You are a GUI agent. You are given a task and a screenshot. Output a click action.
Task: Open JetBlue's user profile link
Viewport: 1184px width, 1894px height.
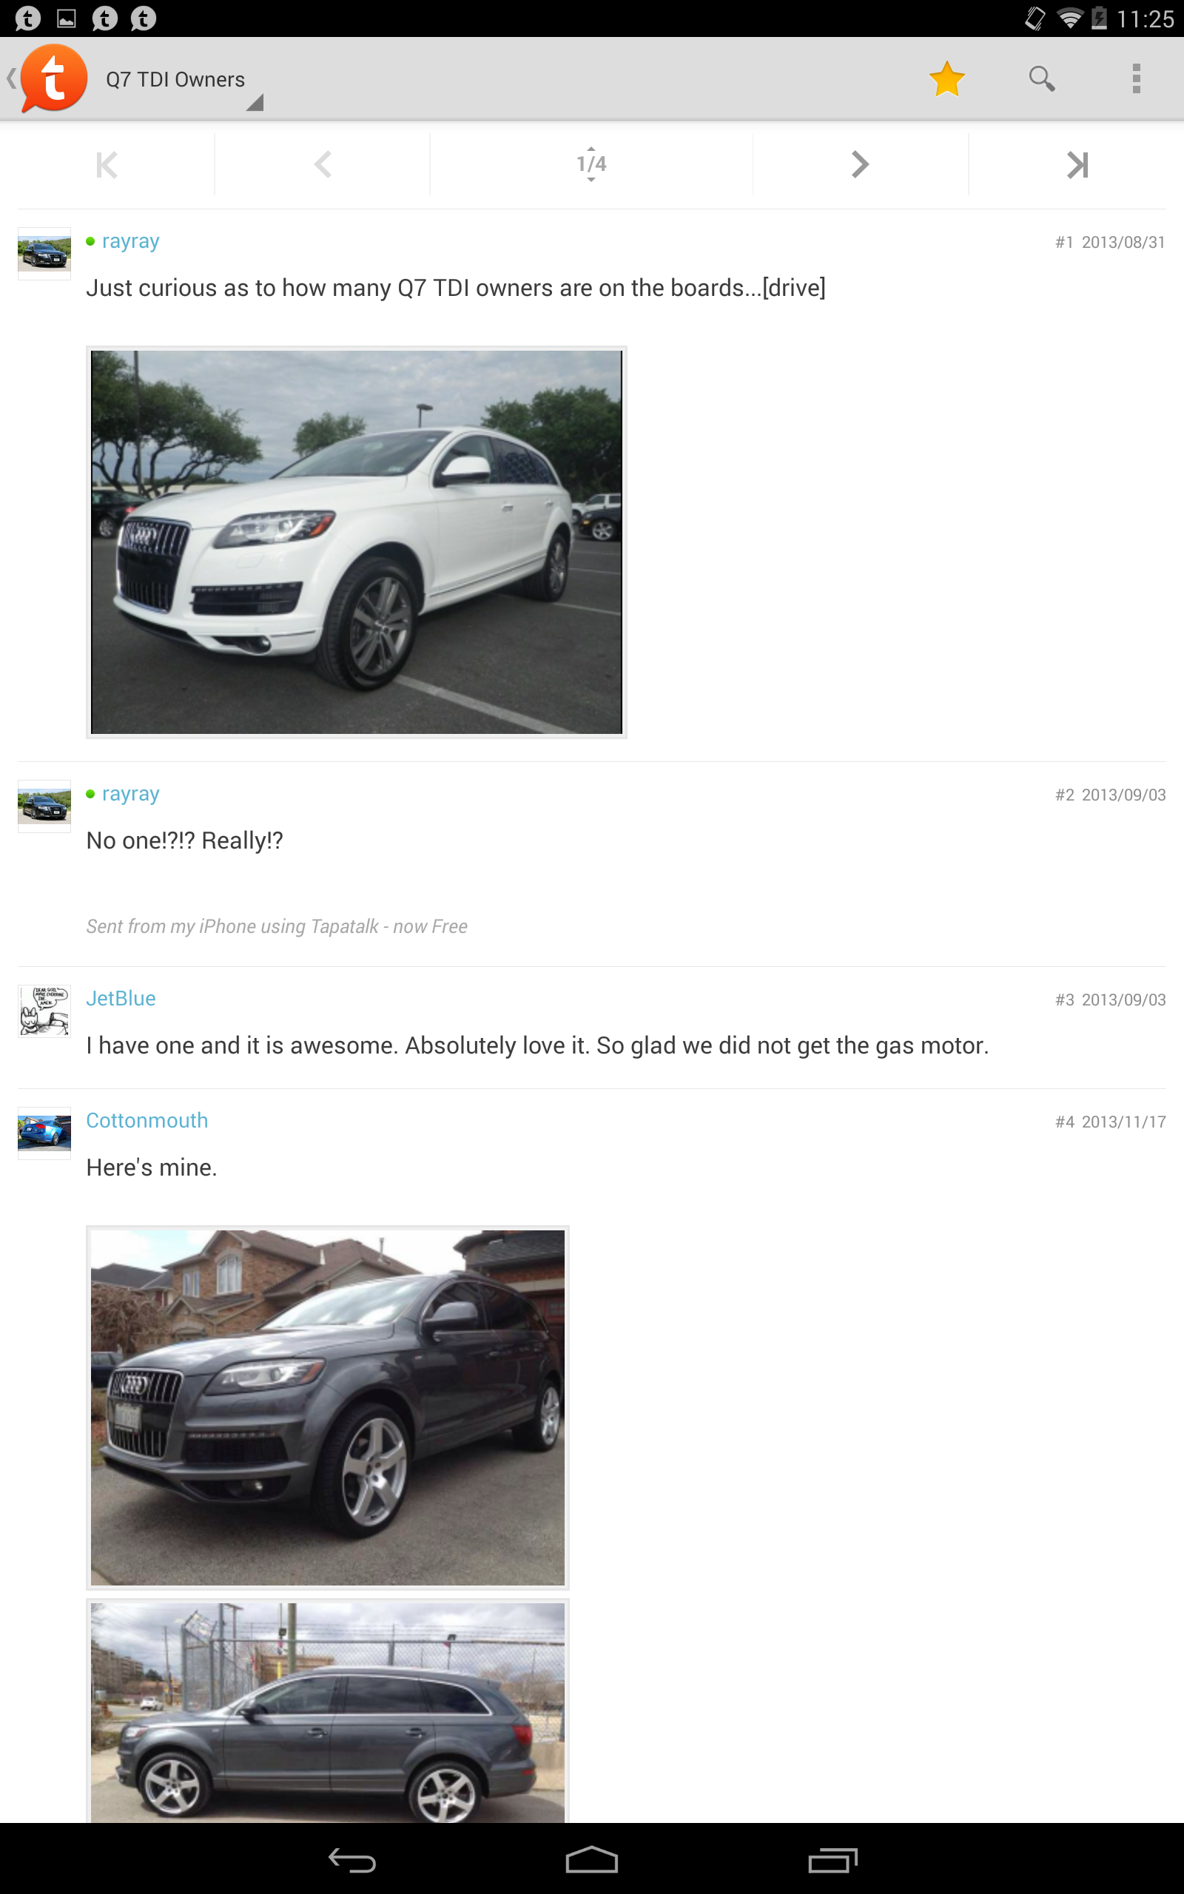(121, 999)
